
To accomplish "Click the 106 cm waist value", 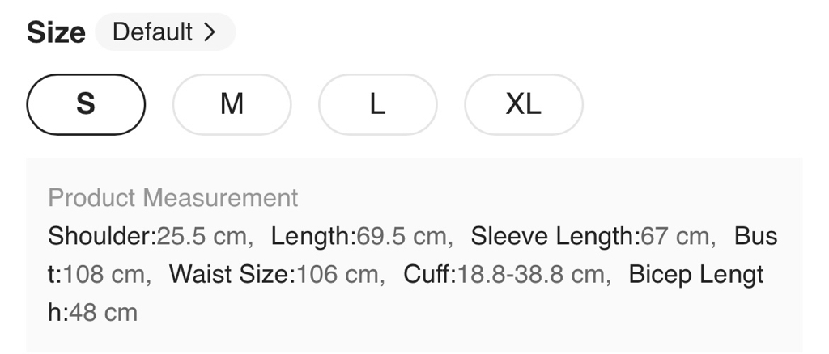I will point(338,275).
